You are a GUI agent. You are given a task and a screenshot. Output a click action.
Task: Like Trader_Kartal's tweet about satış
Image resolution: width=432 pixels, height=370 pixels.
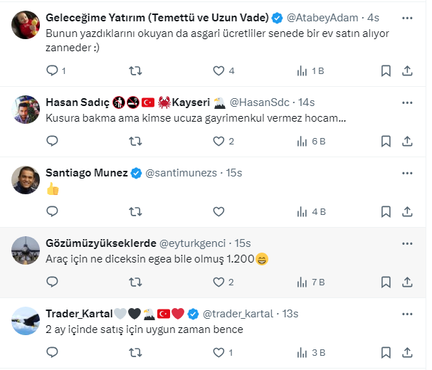(219, 352)
